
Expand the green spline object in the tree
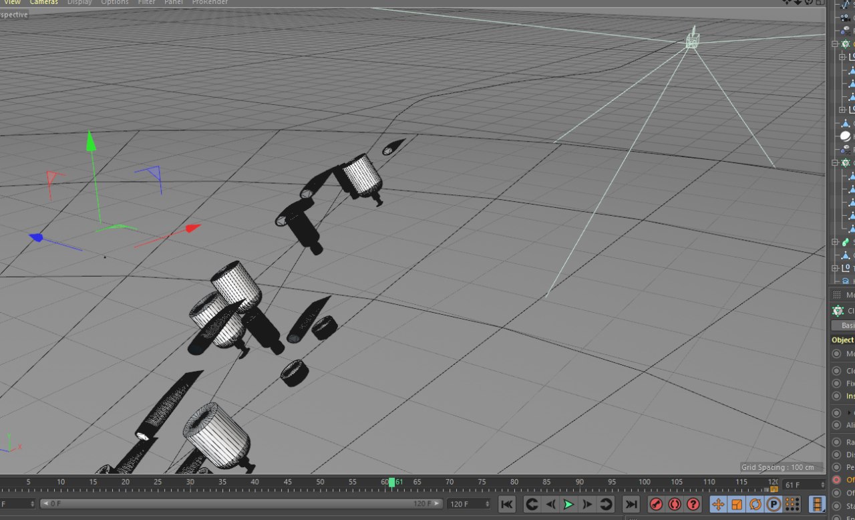835,242
